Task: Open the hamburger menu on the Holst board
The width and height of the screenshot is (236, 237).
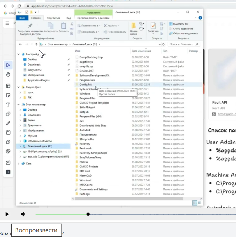Action: [x=7, y=23]
